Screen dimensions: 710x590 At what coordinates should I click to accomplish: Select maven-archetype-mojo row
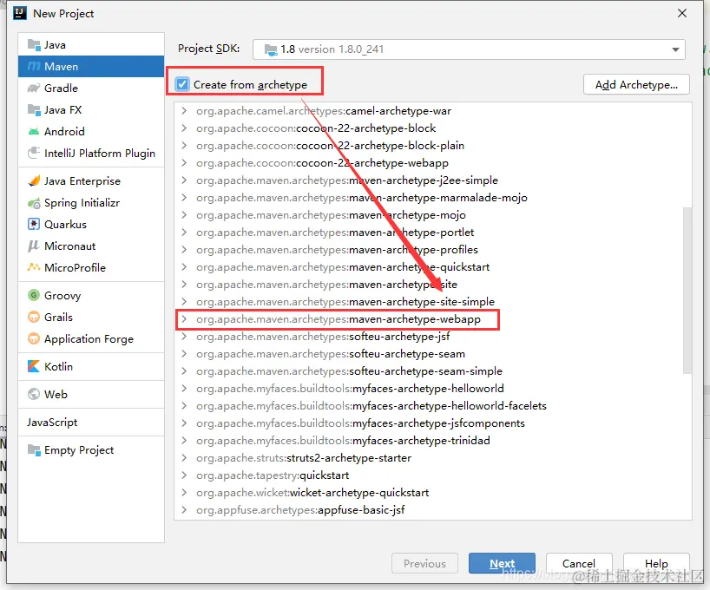click(x=433, y=215)
